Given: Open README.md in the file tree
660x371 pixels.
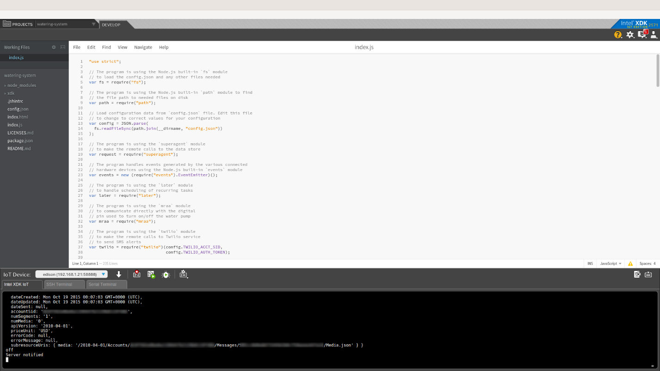Looking at the screenshot, I should [x=19, y=148].
